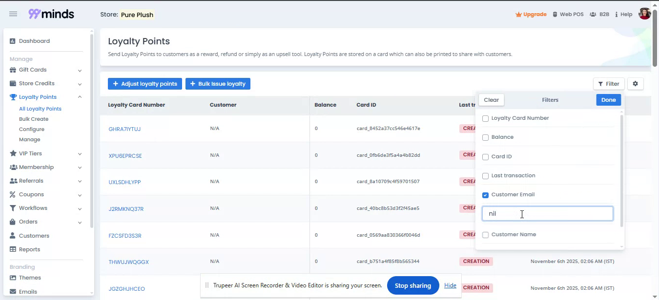Click the Pure Plush store name
The image size is (659, 300).
coord(137,15)
